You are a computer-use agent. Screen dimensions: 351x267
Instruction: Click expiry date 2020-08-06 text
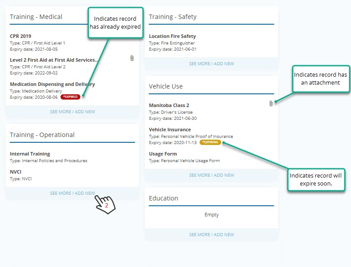pos(34,97)
